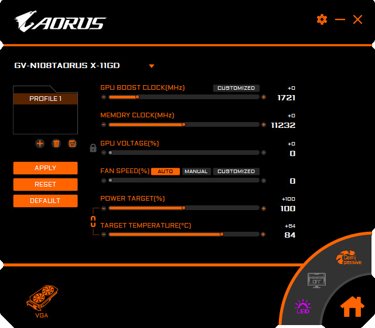375x328 pixels.
Task: Open the settings gear icon
Action: [322, 19]
